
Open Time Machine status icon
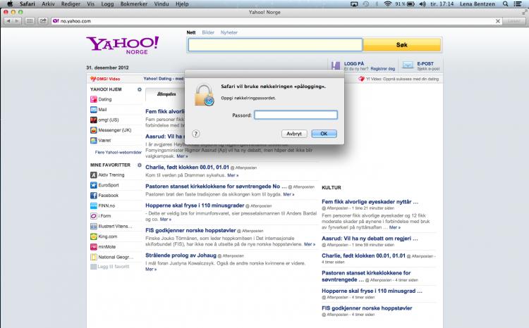point(366,4)
